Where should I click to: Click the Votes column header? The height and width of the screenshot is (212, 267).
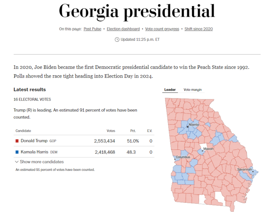tap(111, 131)
